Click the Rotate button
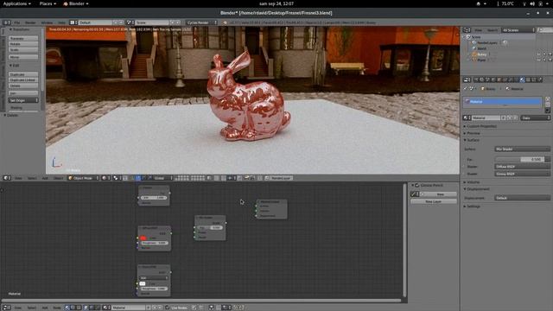553x311 pixels. (x=23, y=44)
